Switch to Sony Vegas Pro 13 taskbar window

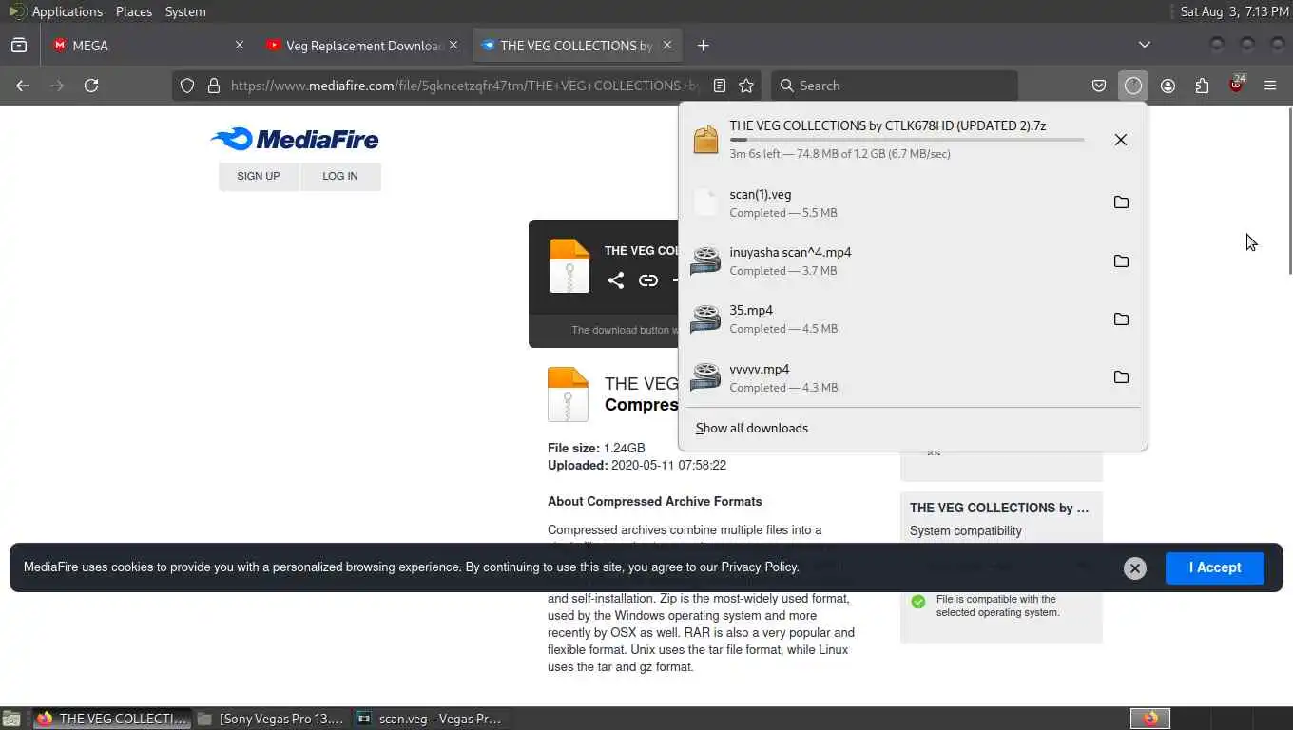(x=272, y=719)
